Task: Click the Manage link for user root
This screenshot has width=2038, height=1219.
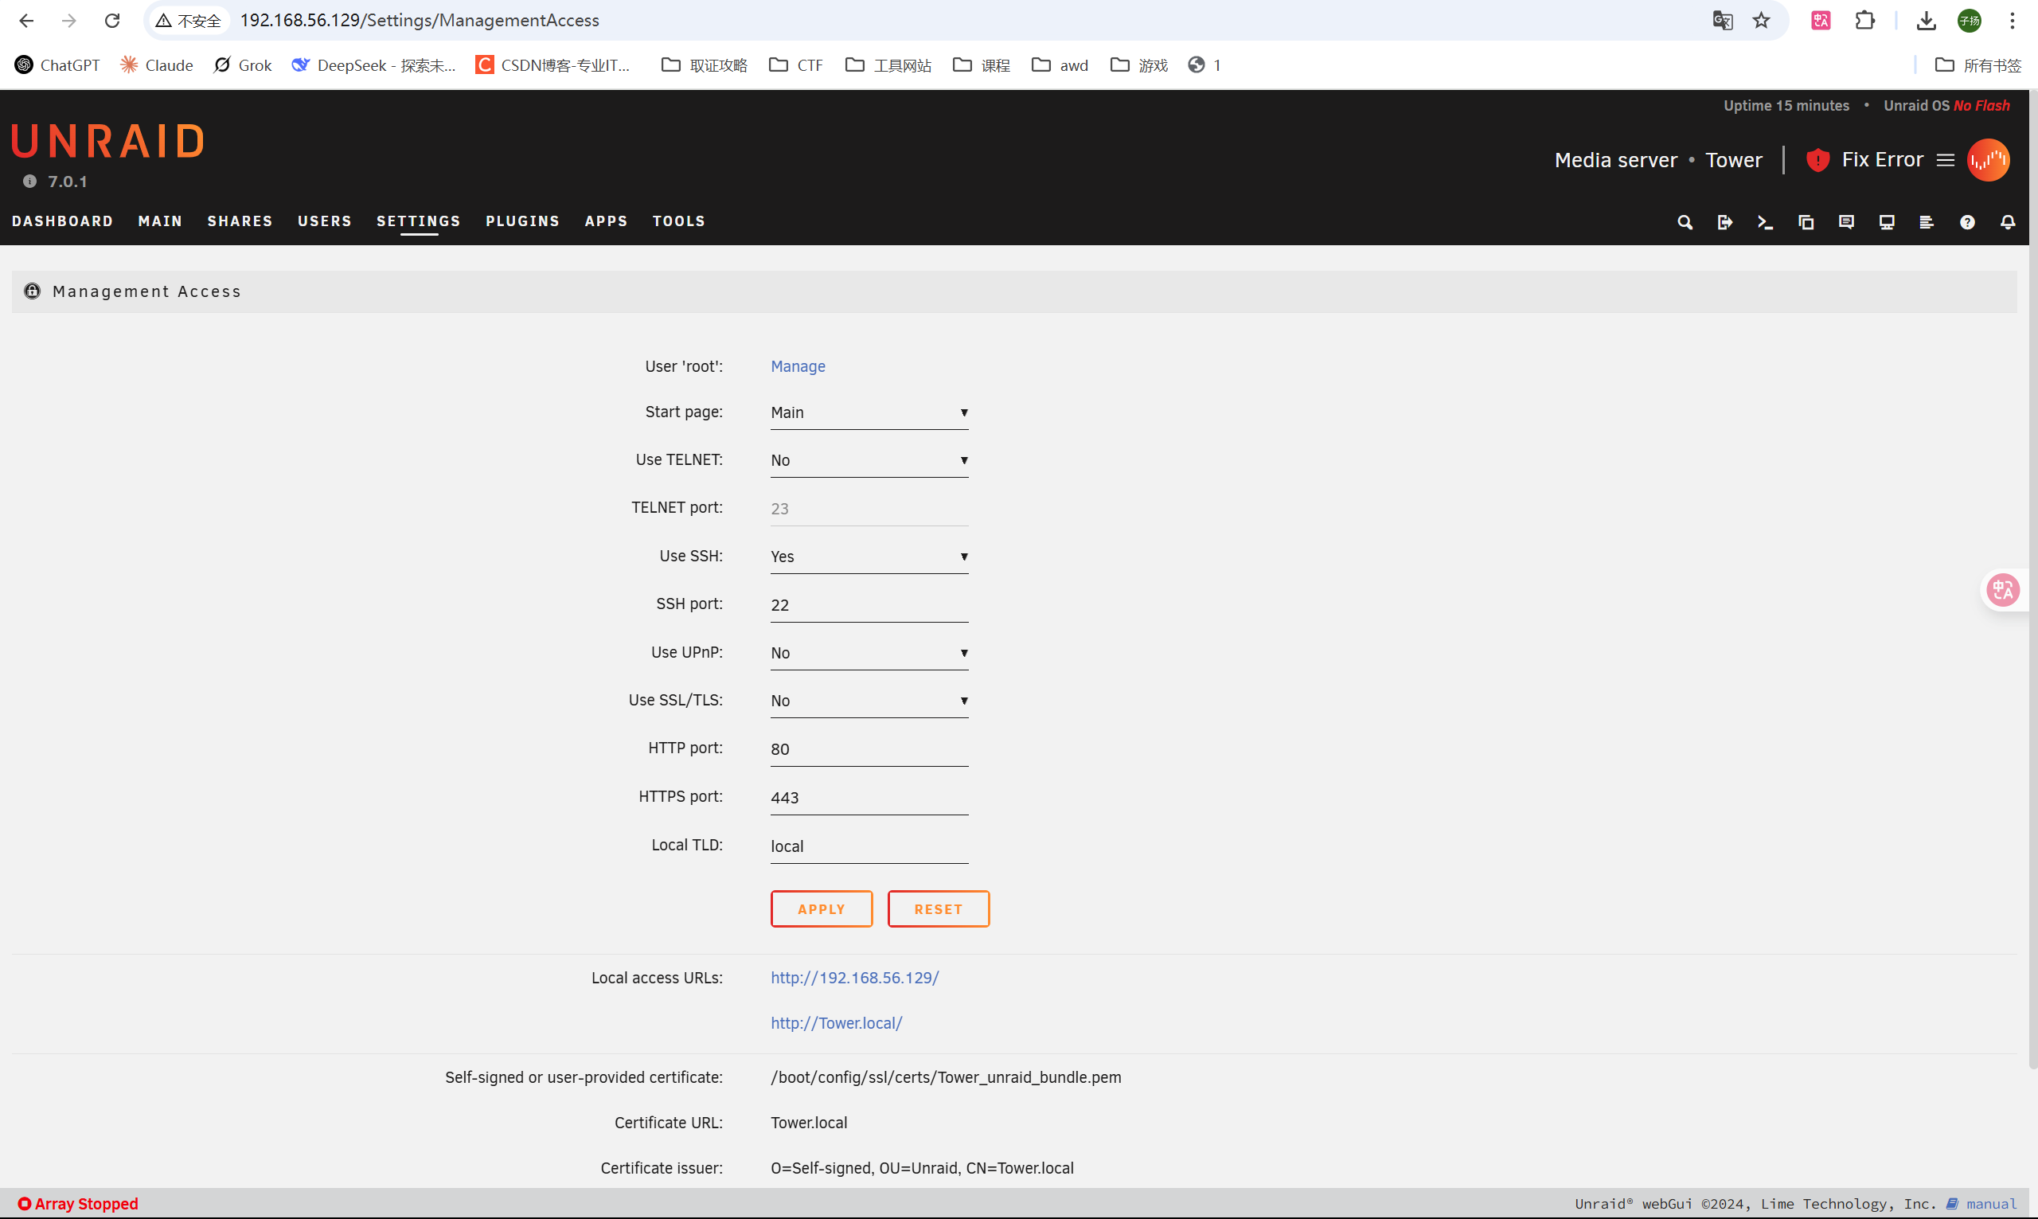Action: [x=798, y=366]
